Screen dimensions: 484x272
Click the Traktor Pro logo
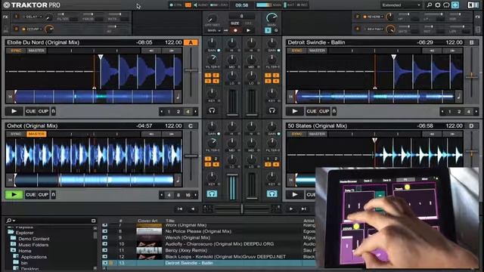click(32, 5)
